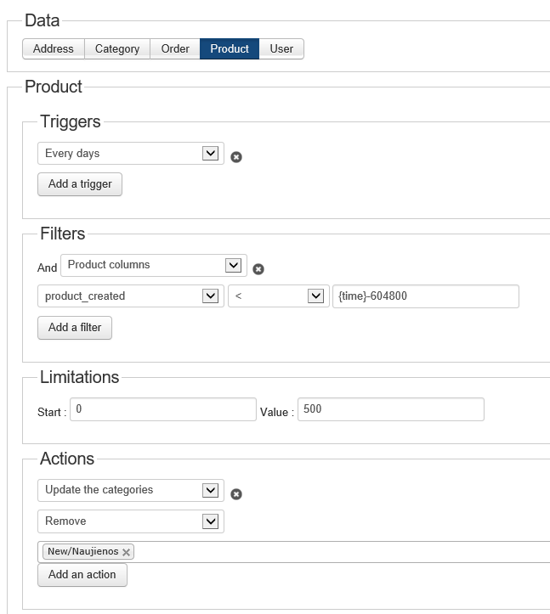Viewport: 550px width, 614px height.
Task: Click the Add an action button
Action: click(82, 575)
